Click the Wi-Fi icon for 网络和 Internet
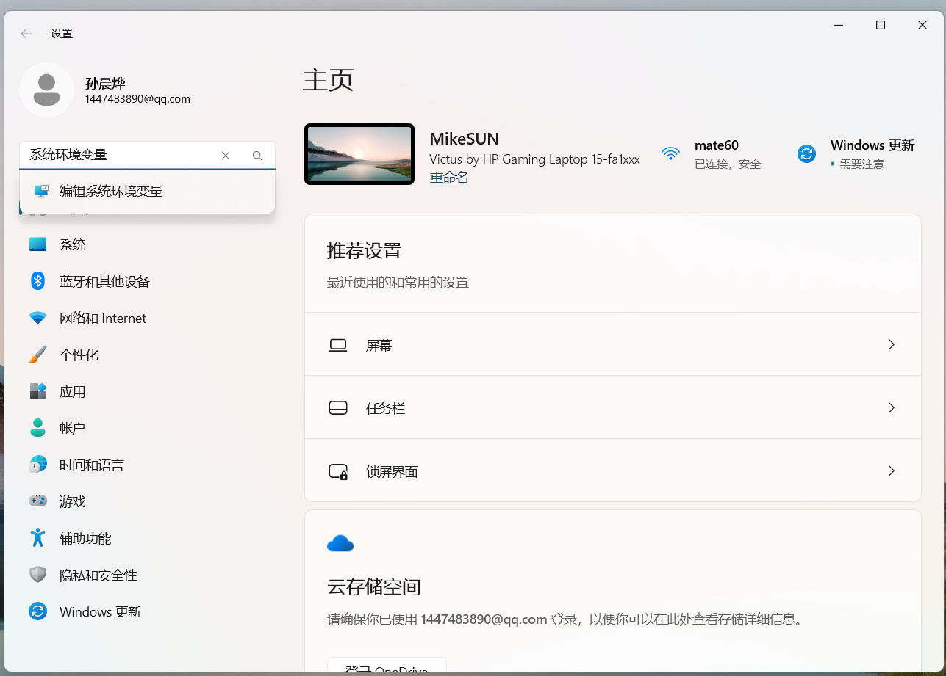 [37, 319]
